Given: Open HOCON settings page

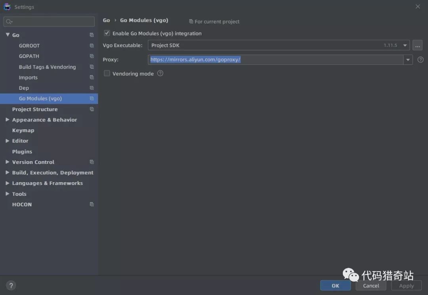Looking at the screenshot, I should point(22,204).
